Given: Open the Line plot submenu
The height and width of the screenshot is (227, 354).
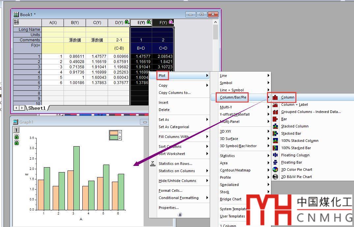Looking at the screenshot, I should point(241,76).
